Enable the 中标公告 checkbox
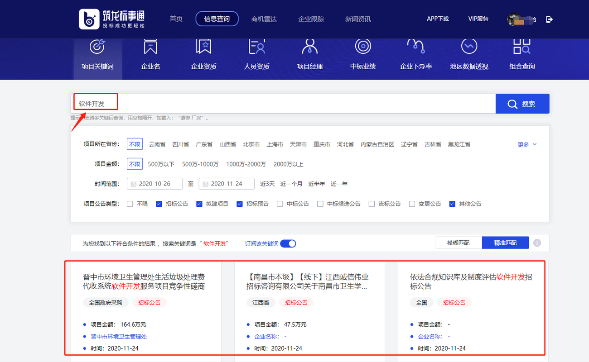589x362 pixels. tap(280, 204)
